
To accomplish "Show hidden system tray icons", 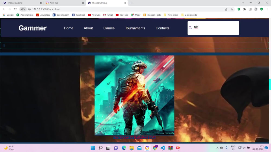I will (x=217, y=148).
